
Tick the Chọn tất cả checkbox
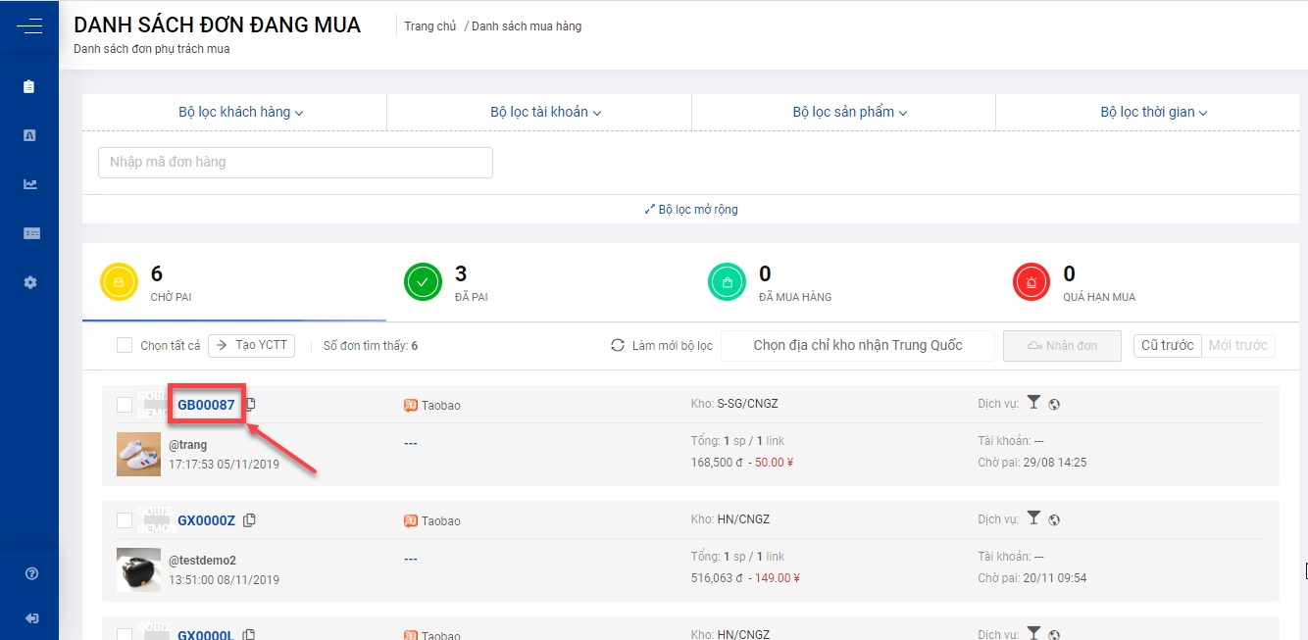[x=125, y=345]
